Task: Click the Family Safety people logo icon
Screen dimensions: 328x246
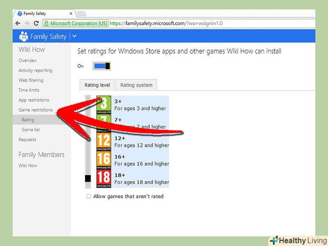Action: [x=23, y=36]
